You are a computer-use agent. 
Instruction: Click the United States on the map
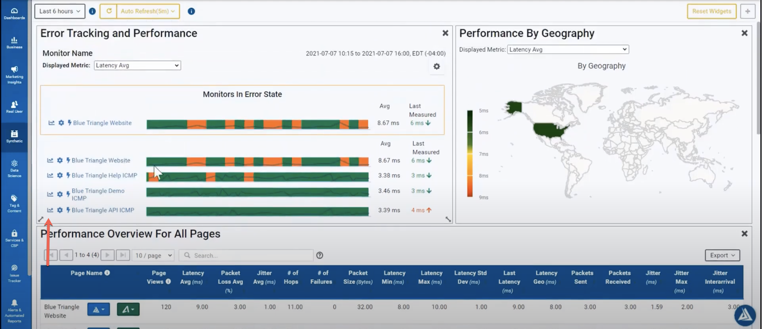coord(549,130)
